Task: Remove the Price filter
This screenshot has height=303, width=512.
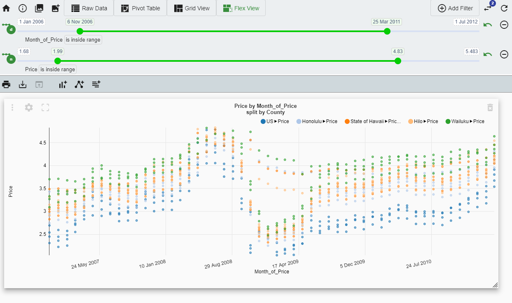Action: point(504,54)
